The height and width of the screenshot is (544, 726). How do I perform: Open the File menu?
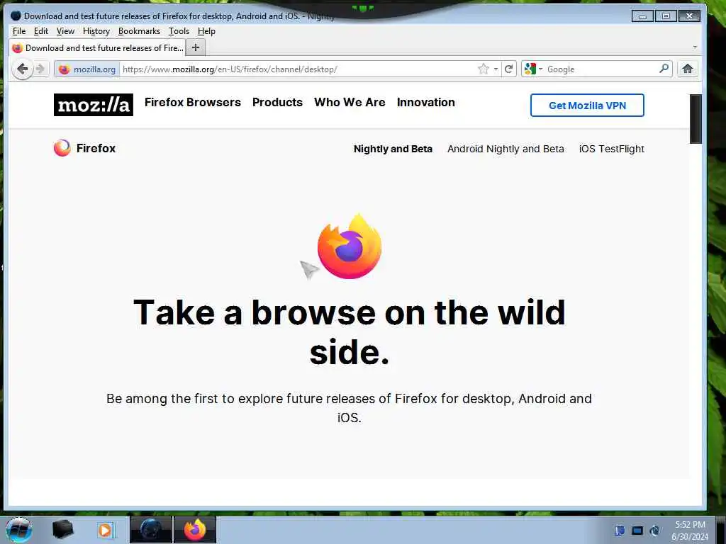tap(19, 31)
